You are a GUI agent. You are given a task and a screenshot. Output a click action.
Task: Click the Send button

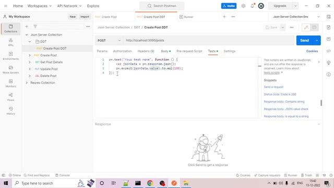click(304, 41)
